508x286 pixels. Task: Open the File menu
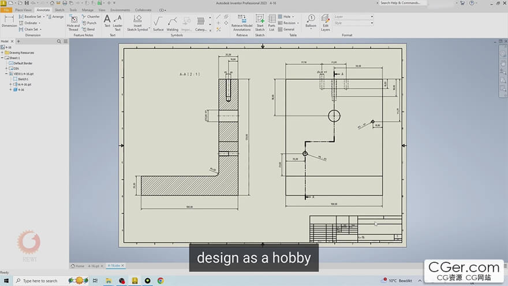click(x=6, y=10)
